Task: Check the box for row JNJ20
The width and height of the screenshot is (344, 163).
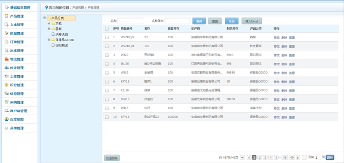Action: (x=107, y=64)
